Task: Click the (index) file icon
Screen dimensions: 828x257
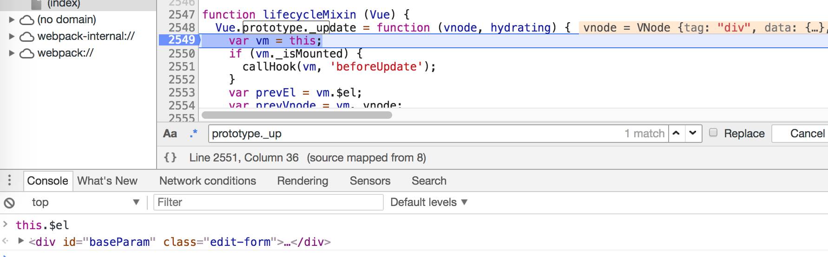Action: 36,4
